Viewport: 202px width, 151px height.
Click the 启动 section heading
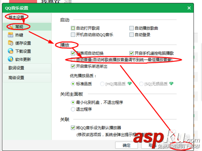point(65,20)
